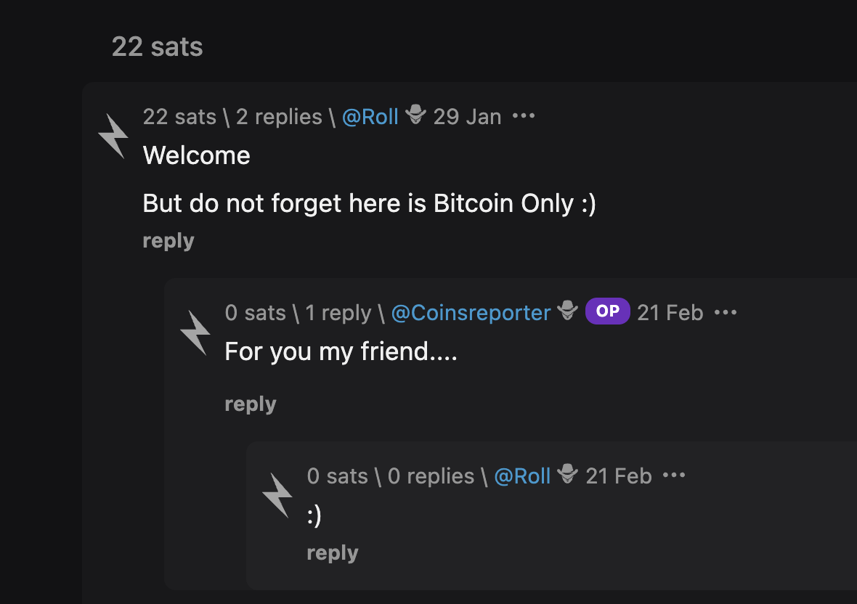Zap the "For you my friend...." comment
The height and width of the screenshot is (604, 857).
point(195,332)
